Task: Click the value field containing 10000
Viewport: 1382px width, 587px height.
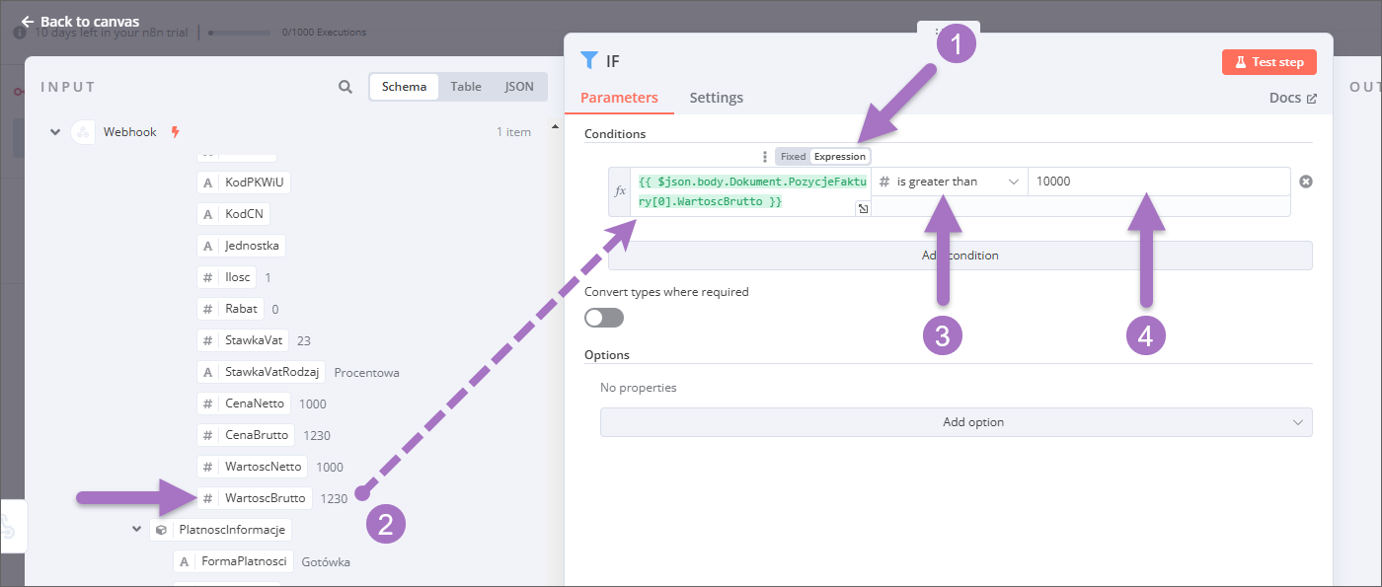Action: 1157,182
